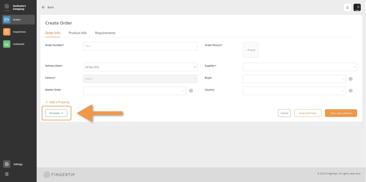This screenshot has width=366, height=182.
Task: Click the copyright text in footer
Action: click(339, 174)
